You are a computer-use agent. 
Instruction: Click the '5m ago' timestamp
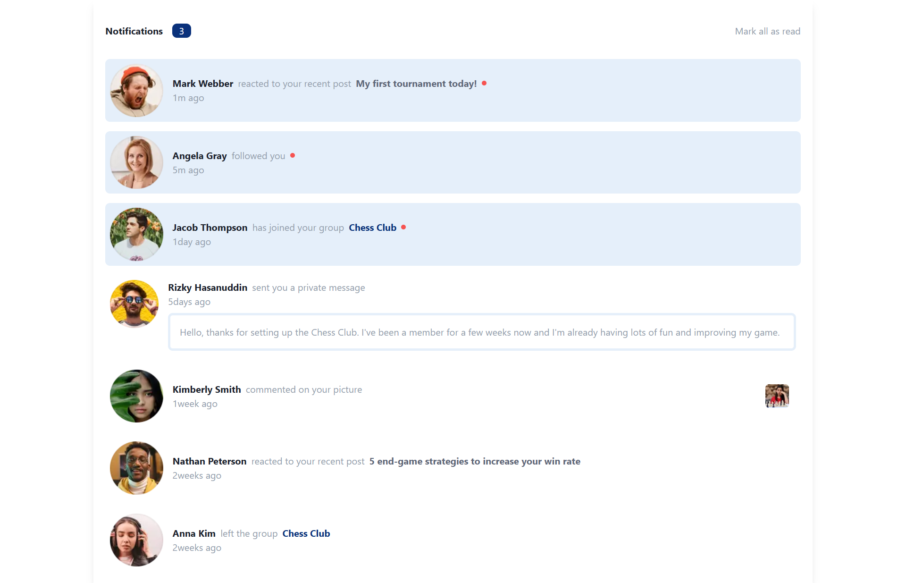click(188, 170)
